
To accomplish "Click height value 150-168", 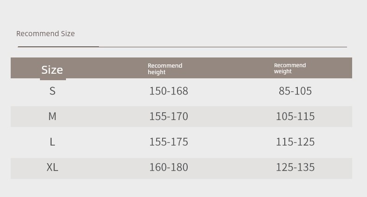I will 169,91.
